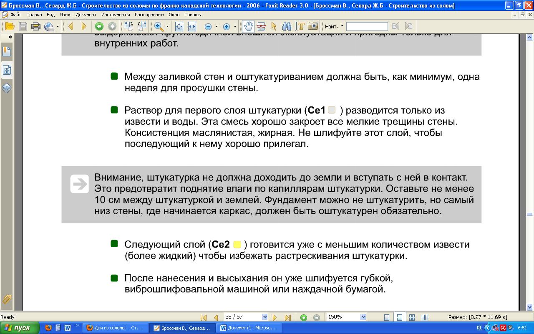Switch to single page layout

pyautogui.click(x=387, y=317)
